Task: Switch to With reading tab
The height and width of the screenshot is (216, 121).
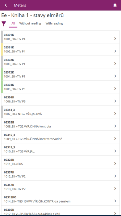Action: tap(54, 23)
